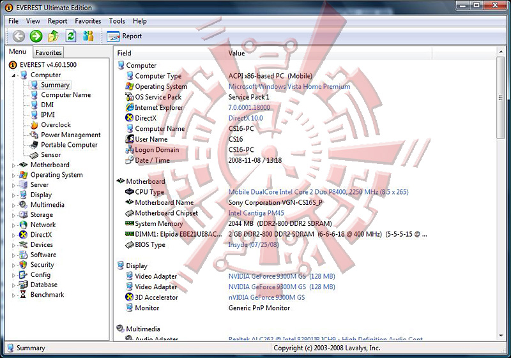Open the Microsoft Windows Vista Home Premium link
511x358 pixels.
tap(289, 87)
